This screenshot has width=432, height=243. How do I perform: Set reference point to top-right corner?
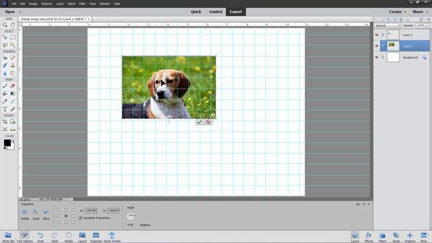73,210
